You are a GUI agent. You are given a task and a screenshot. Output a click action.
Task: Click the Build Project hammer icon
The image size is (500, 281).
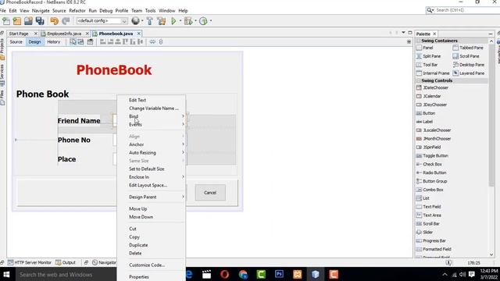click(149, 21)
